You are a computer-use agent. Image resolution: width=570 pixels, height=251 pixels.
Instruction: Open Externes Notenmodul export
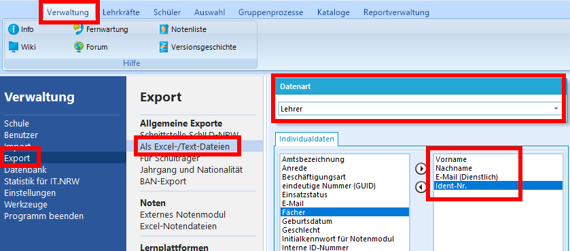coord(183,215)
